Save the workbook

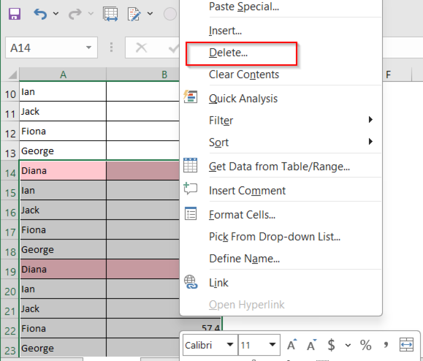pos(14,14)
